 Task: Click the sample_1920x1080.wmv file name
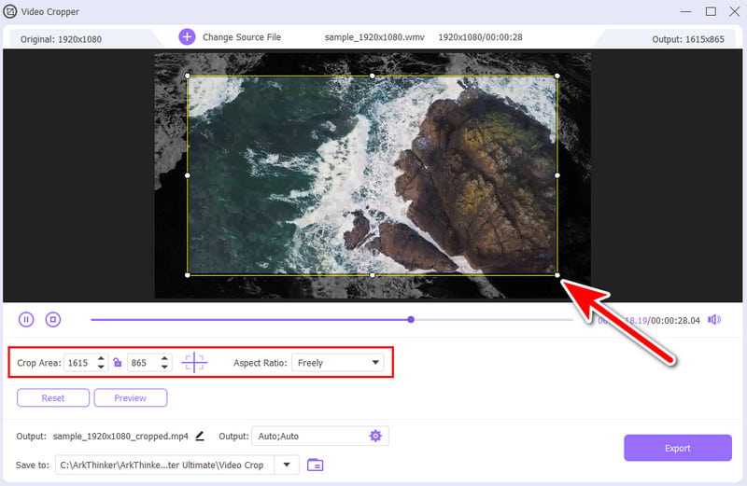(374, 37)
